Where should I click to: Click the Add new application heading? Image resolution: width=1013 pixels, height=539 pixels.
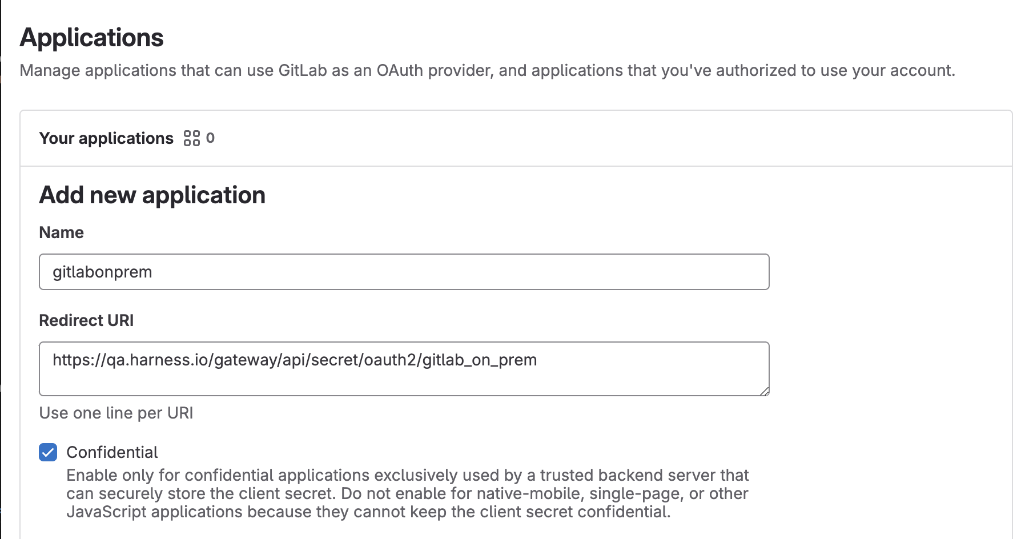(x=152, y=195)
